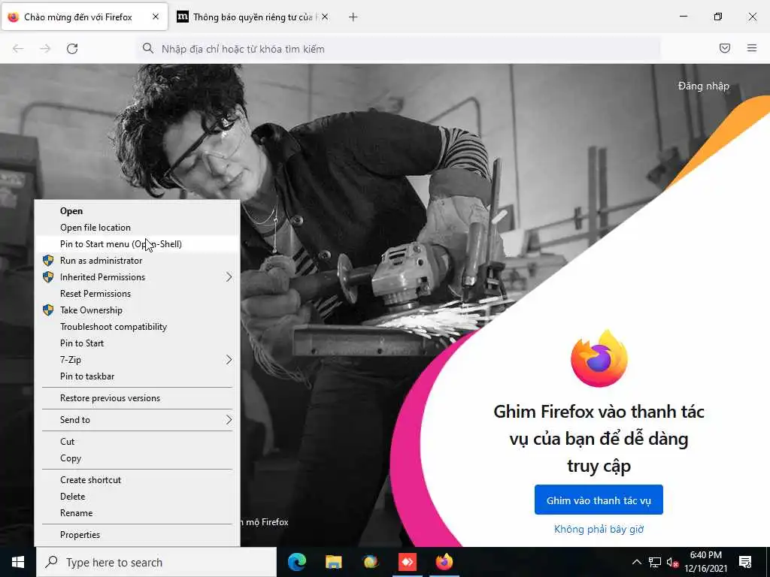The width and height of the screenshot is (770, 577).
Task: Click the Đăng nhập link
Action: [703, 86]
